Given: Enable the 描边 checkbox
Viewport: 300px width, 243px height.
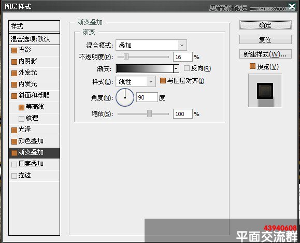Looking at the screenshot, I should click(x=14, y=176).
